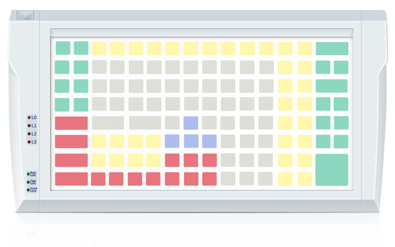The height and width of the screenshot is (247, 395).
Task: Click the L1 layer indicator LED
Action: click(29, 126)
